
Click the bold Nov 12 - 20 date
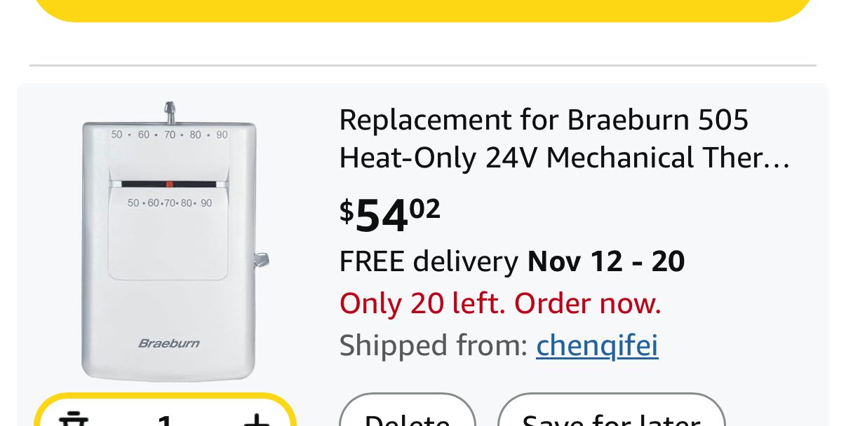(x=606, y=261)
